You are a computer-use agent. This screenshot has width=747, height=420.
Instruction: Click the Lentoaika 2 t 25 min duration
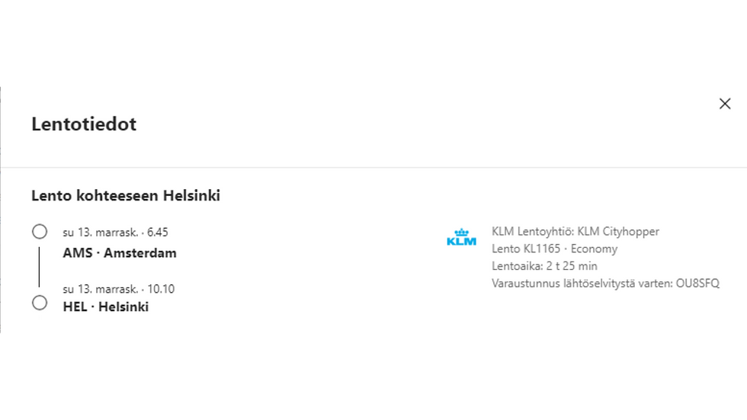click(x=545, y=266)
